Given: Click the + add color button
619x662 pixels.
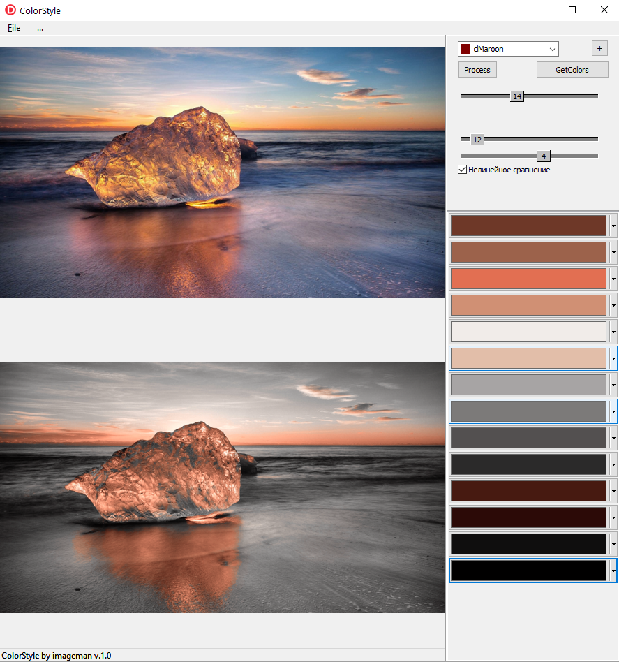Looking at the screenshot, I should [599, 48].
